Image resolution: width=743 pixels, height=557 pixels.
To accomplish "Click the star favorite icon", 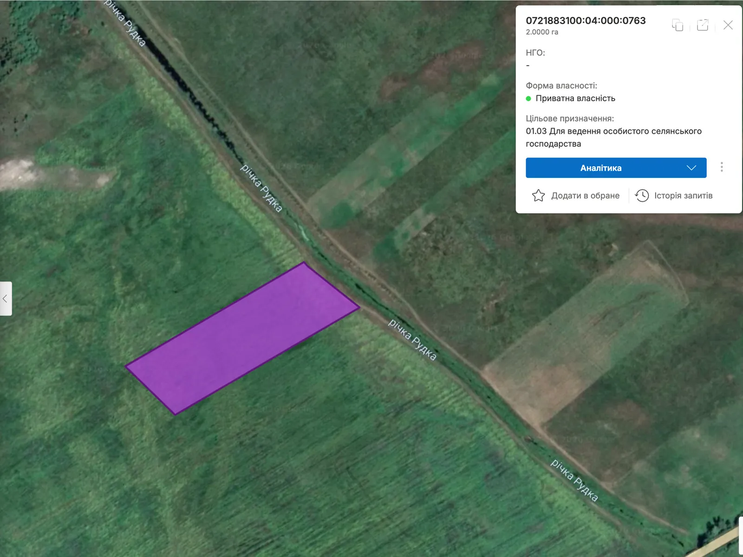I will point(538,195).
